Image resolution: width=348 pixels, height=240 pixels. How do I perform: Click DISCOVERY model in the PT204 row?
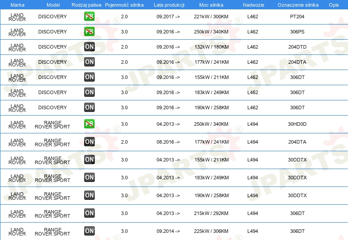[53, 17]
